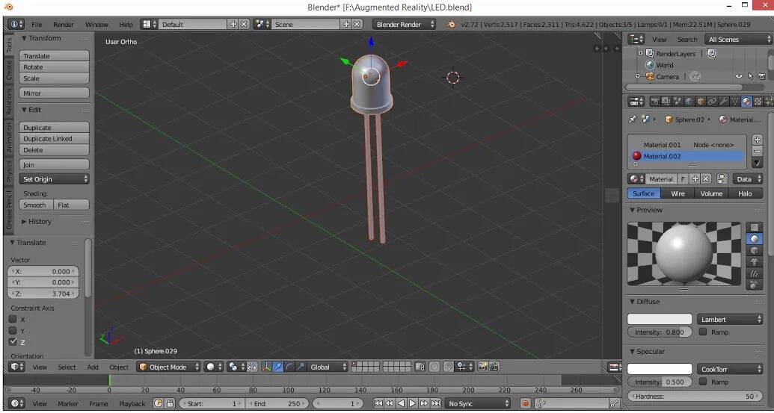Jump to the first frame
774x413 pixels.
pyautogui.click(x=378, y=403)
